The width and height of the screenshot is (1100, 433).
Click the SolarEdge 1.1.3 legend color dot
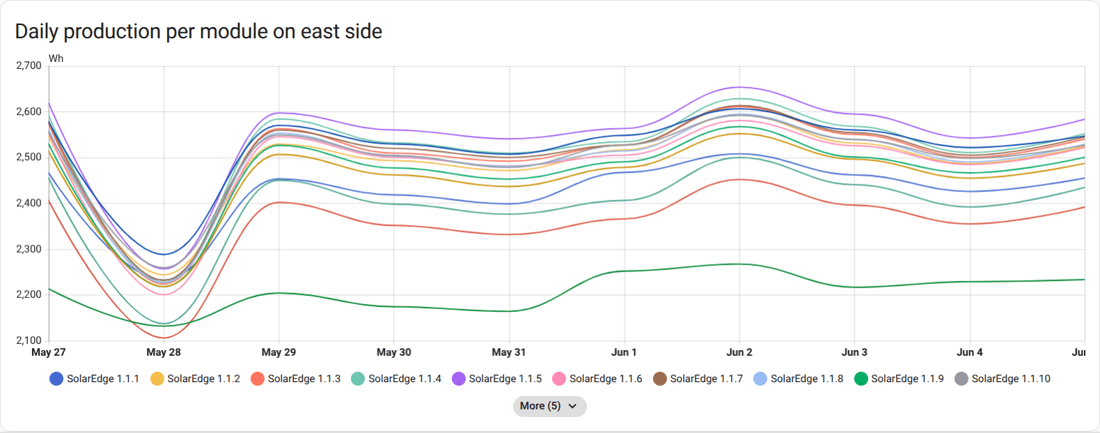tap(258, 379)
